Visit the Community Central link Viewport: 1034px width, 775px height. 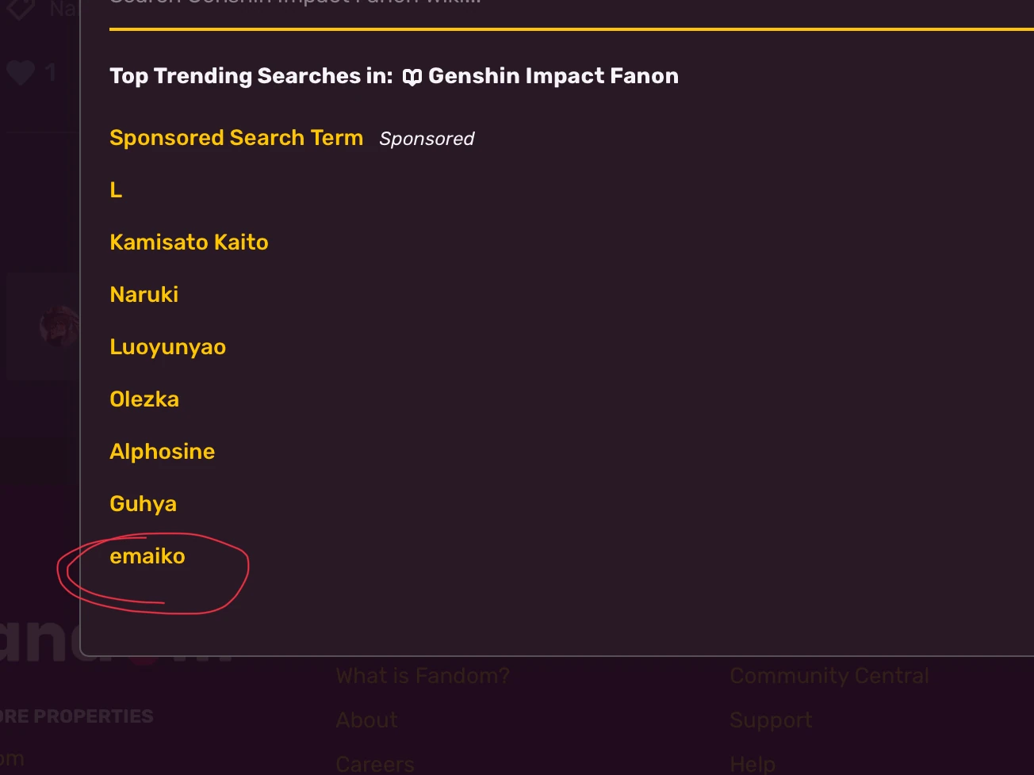pos(829,676)
